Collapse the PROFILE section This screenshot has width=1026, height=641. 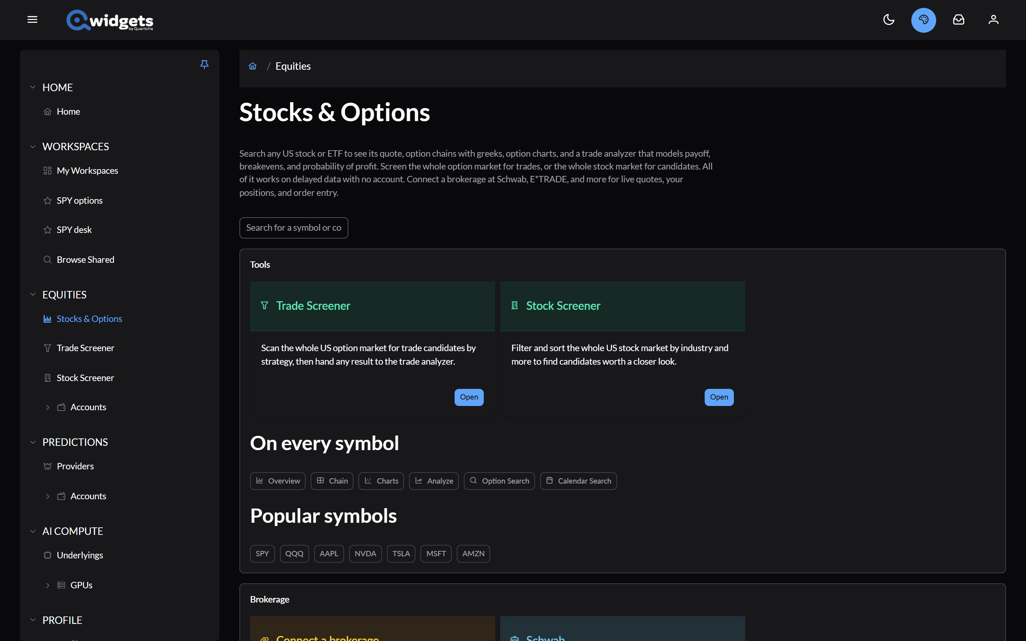pos(33,620)
